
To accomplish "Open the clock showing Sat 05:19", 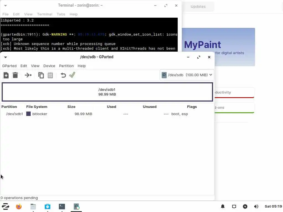I will point(273,206).
